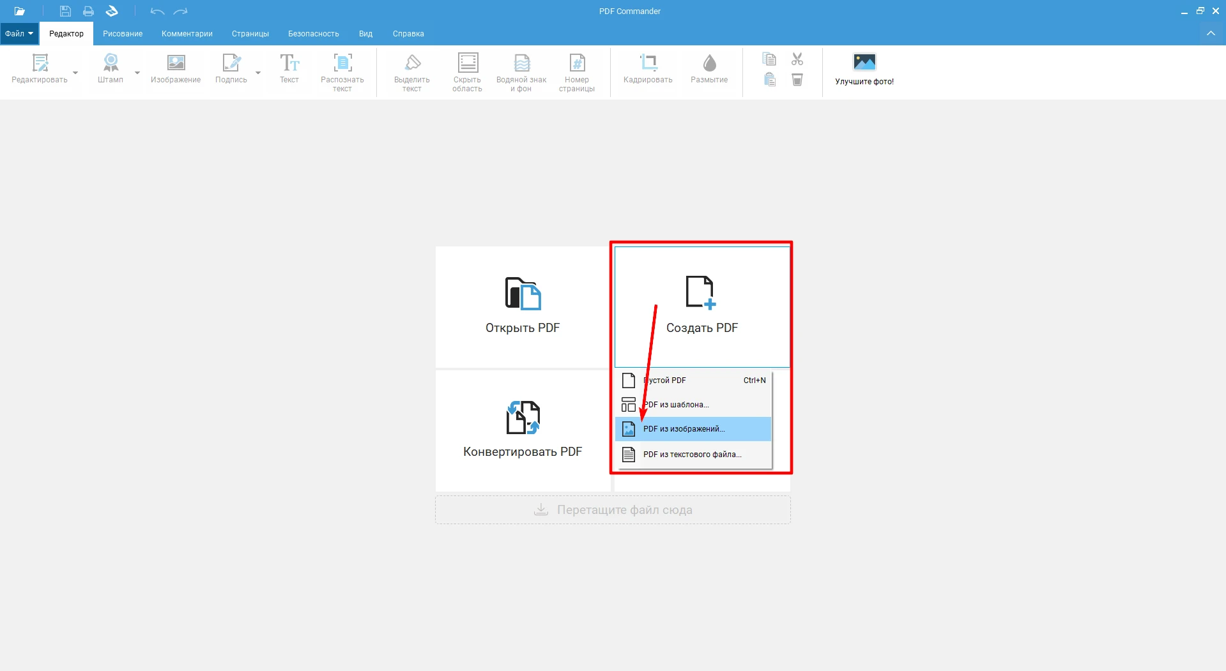Image resolution: width=1226 pixels, height=671 pixels.
Task: Click Распознать текст OCR tool
Action: coord(342,72)
